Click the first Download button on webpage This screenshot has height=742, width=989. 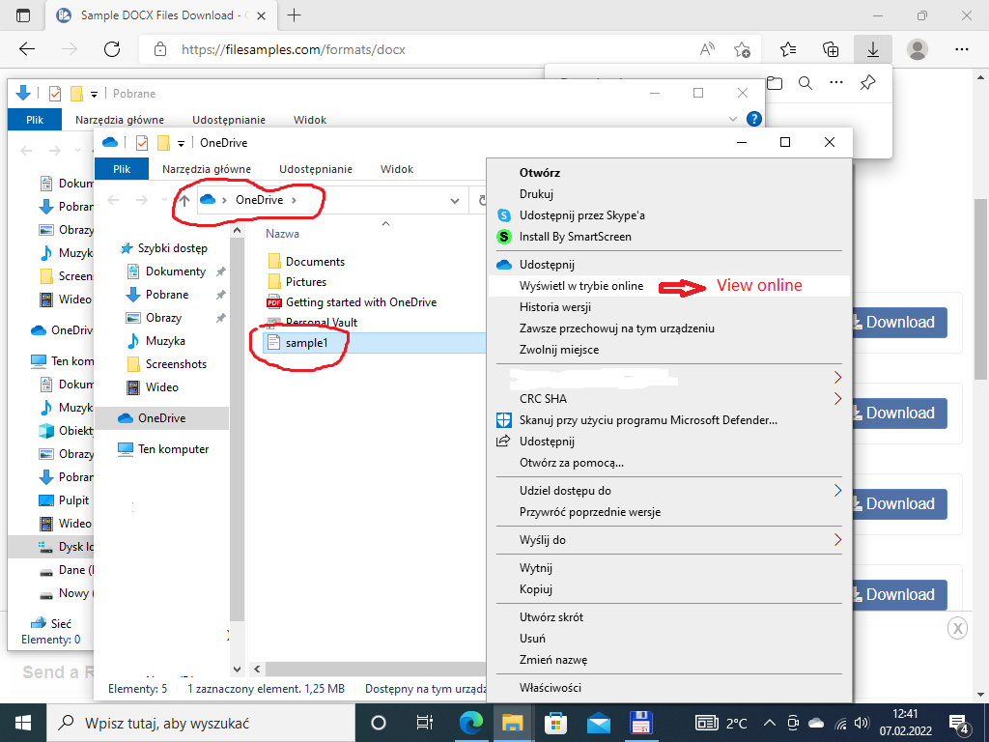point(899,323)
